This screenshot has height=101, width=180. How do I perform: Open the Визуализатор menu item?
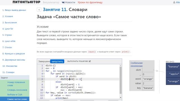51,2
